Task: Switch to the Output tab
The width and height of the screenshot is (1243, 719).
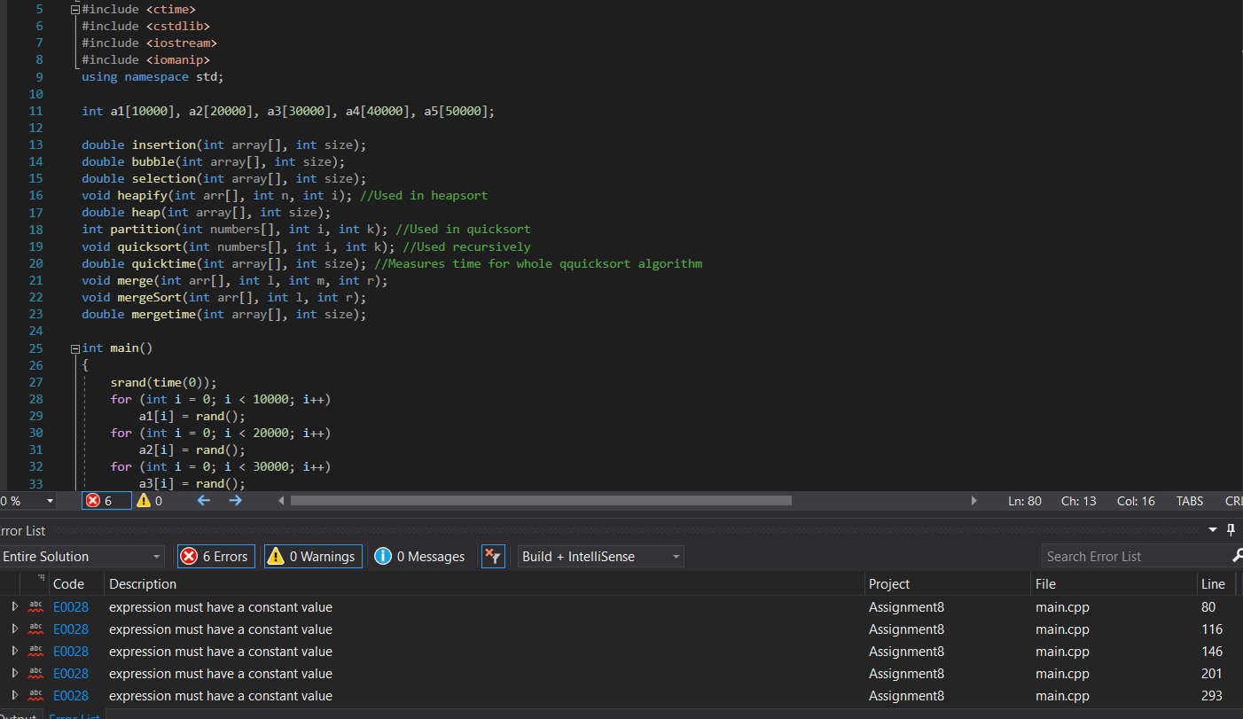Action: click(x=18, y=715)
